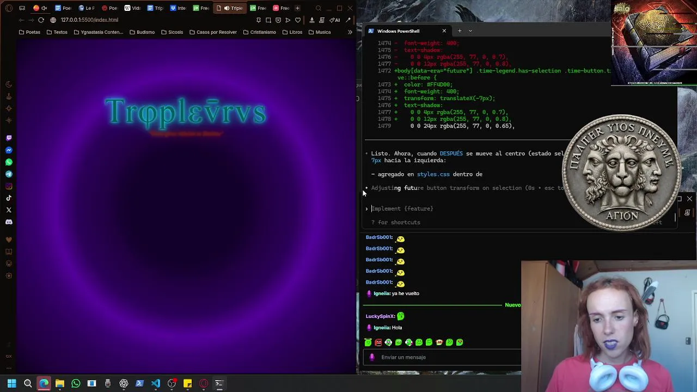This screenshot has height=392, width=697.
Task: Open the Textos bookmark folder
Action: tap(57, 32)
